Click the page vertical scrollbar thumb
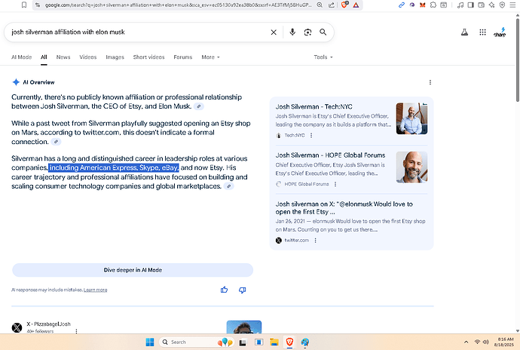Viewport: 520px width, 350px height. (517, 60)
